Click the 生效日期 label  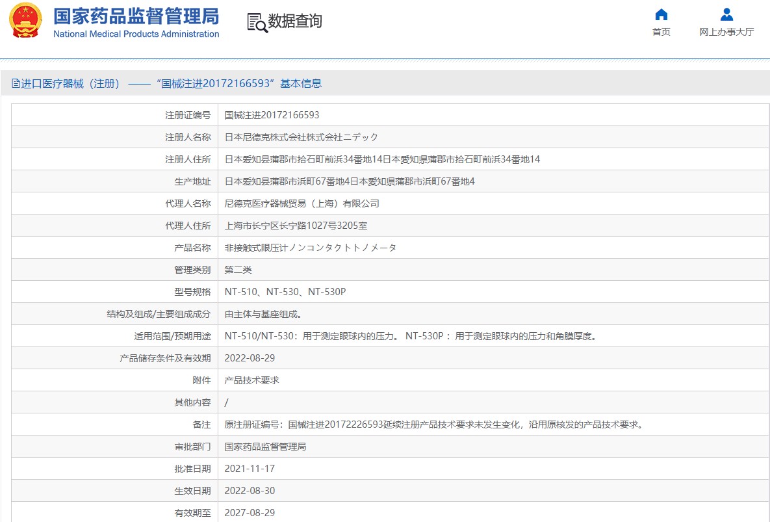click(192, 491)
